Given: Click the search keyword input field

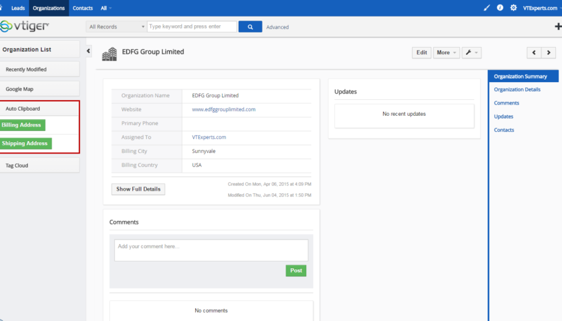Looking at the screenshot, I should 192,26.
